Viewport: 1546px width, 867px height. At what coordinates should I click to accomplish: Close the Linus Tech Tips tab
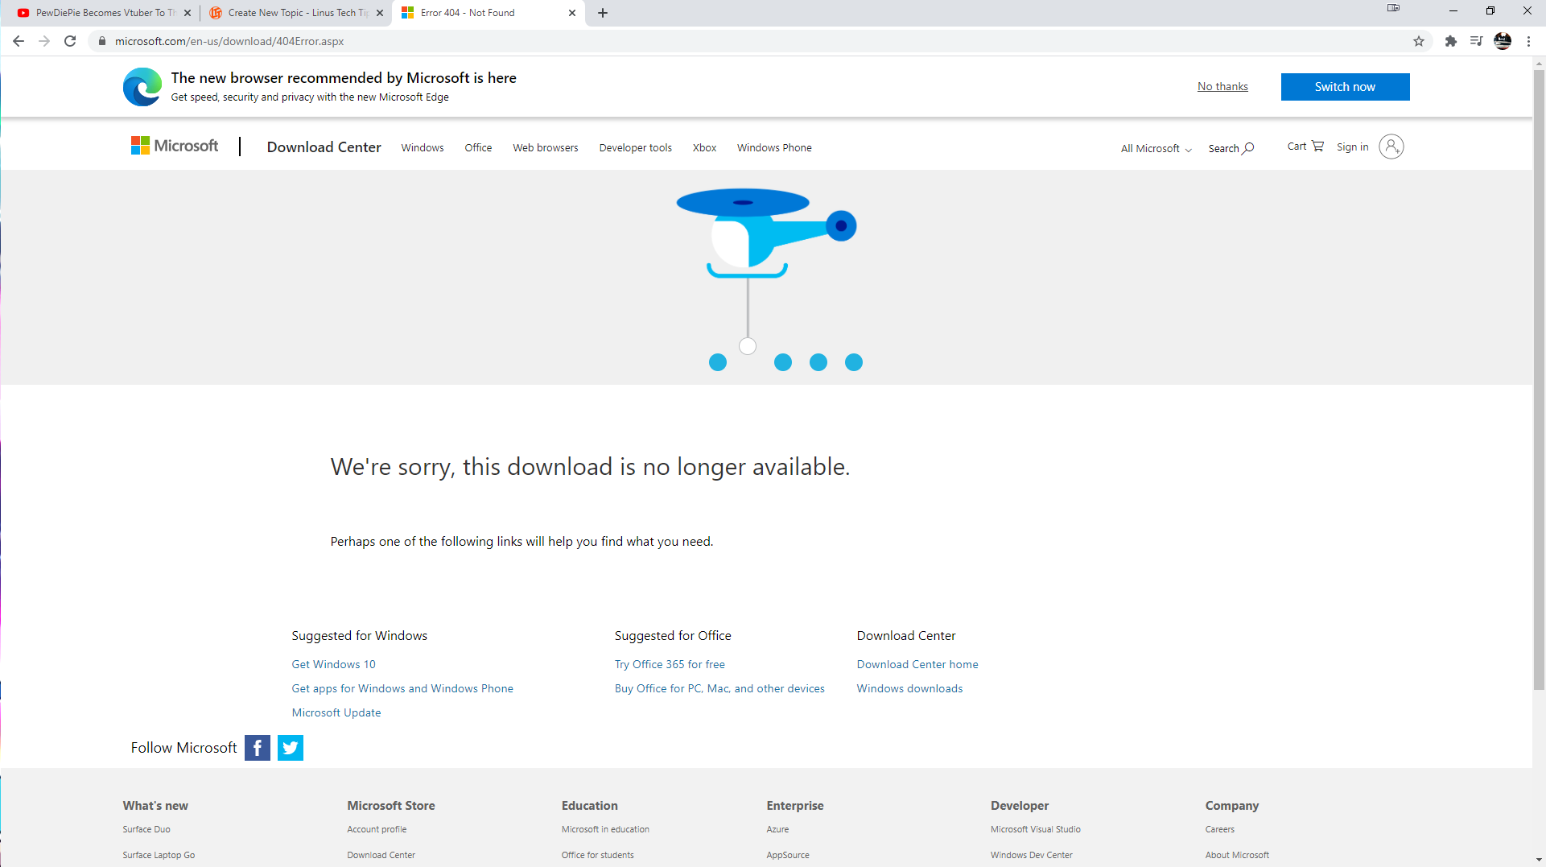380,13
